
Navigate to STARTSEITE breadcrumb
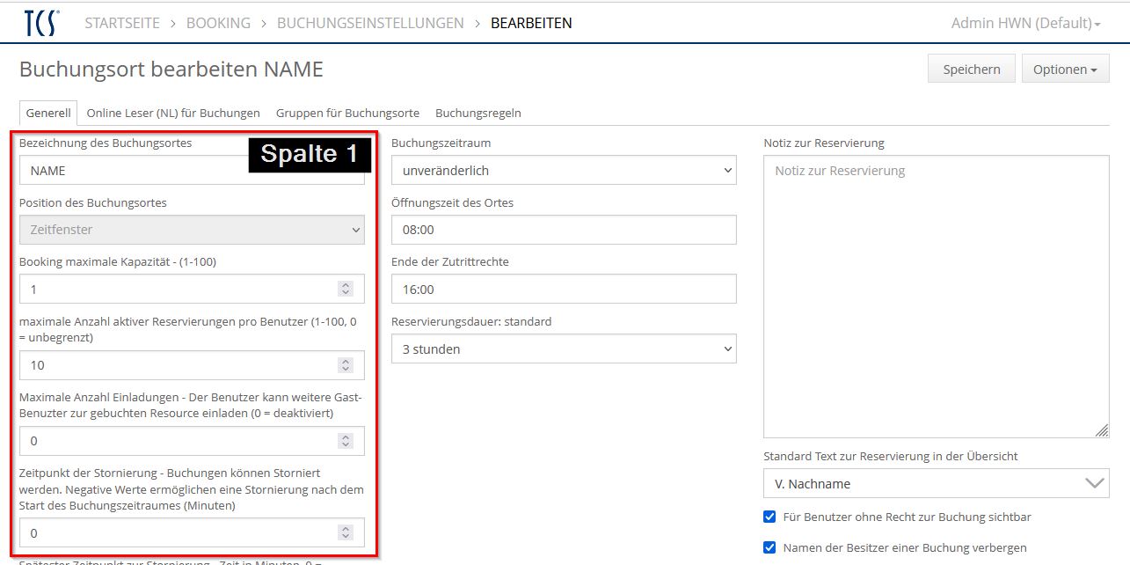click(x=122, y=23)
